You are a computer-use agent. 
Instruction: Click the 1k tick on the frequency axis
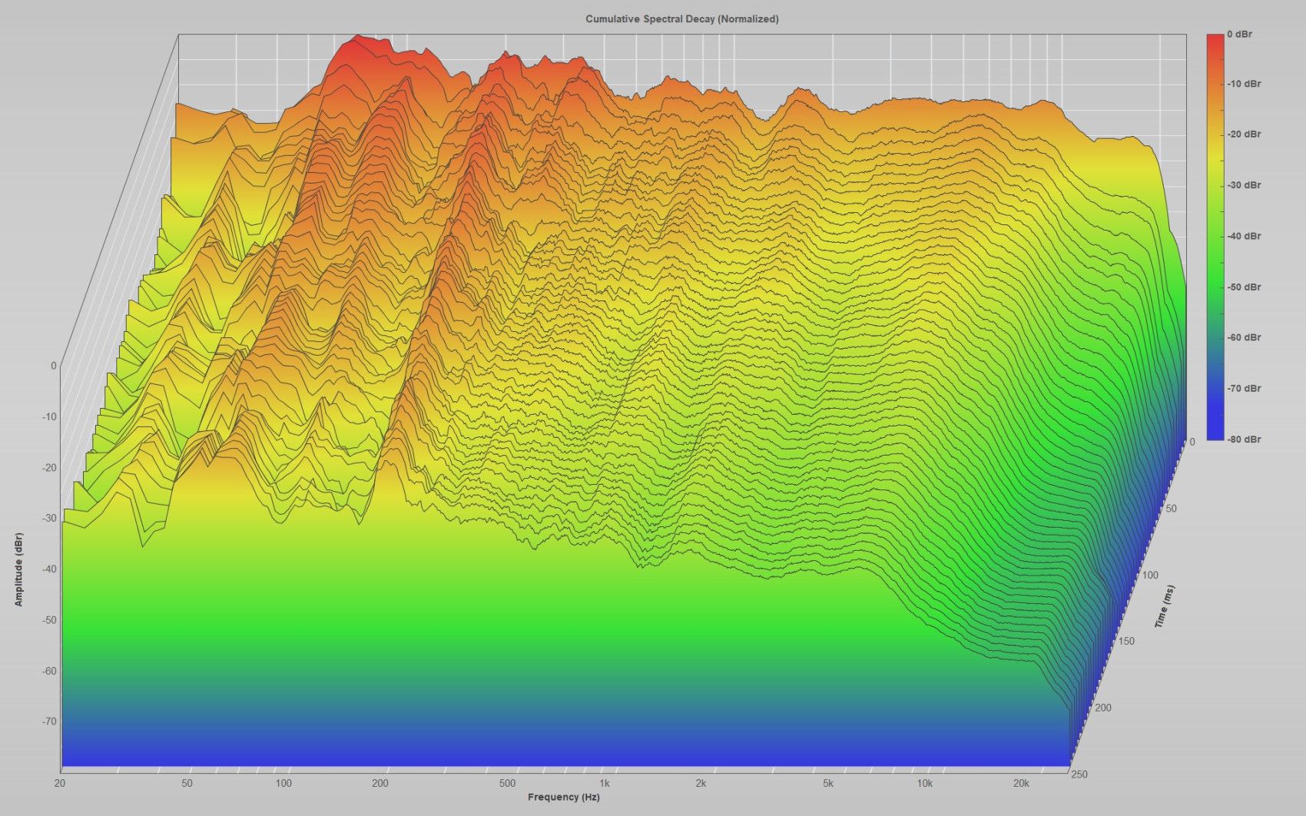604,783
